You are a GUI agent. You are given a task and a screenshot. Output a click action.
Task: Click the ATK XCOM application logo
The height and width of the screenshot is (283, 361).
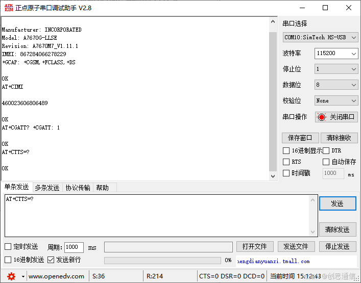[x=9, y=8]
